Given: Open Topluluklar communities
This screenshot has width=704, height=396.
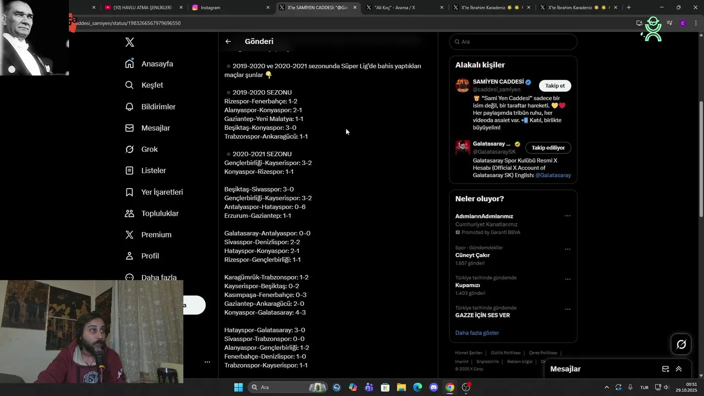Looking at the screenshot, I should pyautogui.click(x=152, y=213).
